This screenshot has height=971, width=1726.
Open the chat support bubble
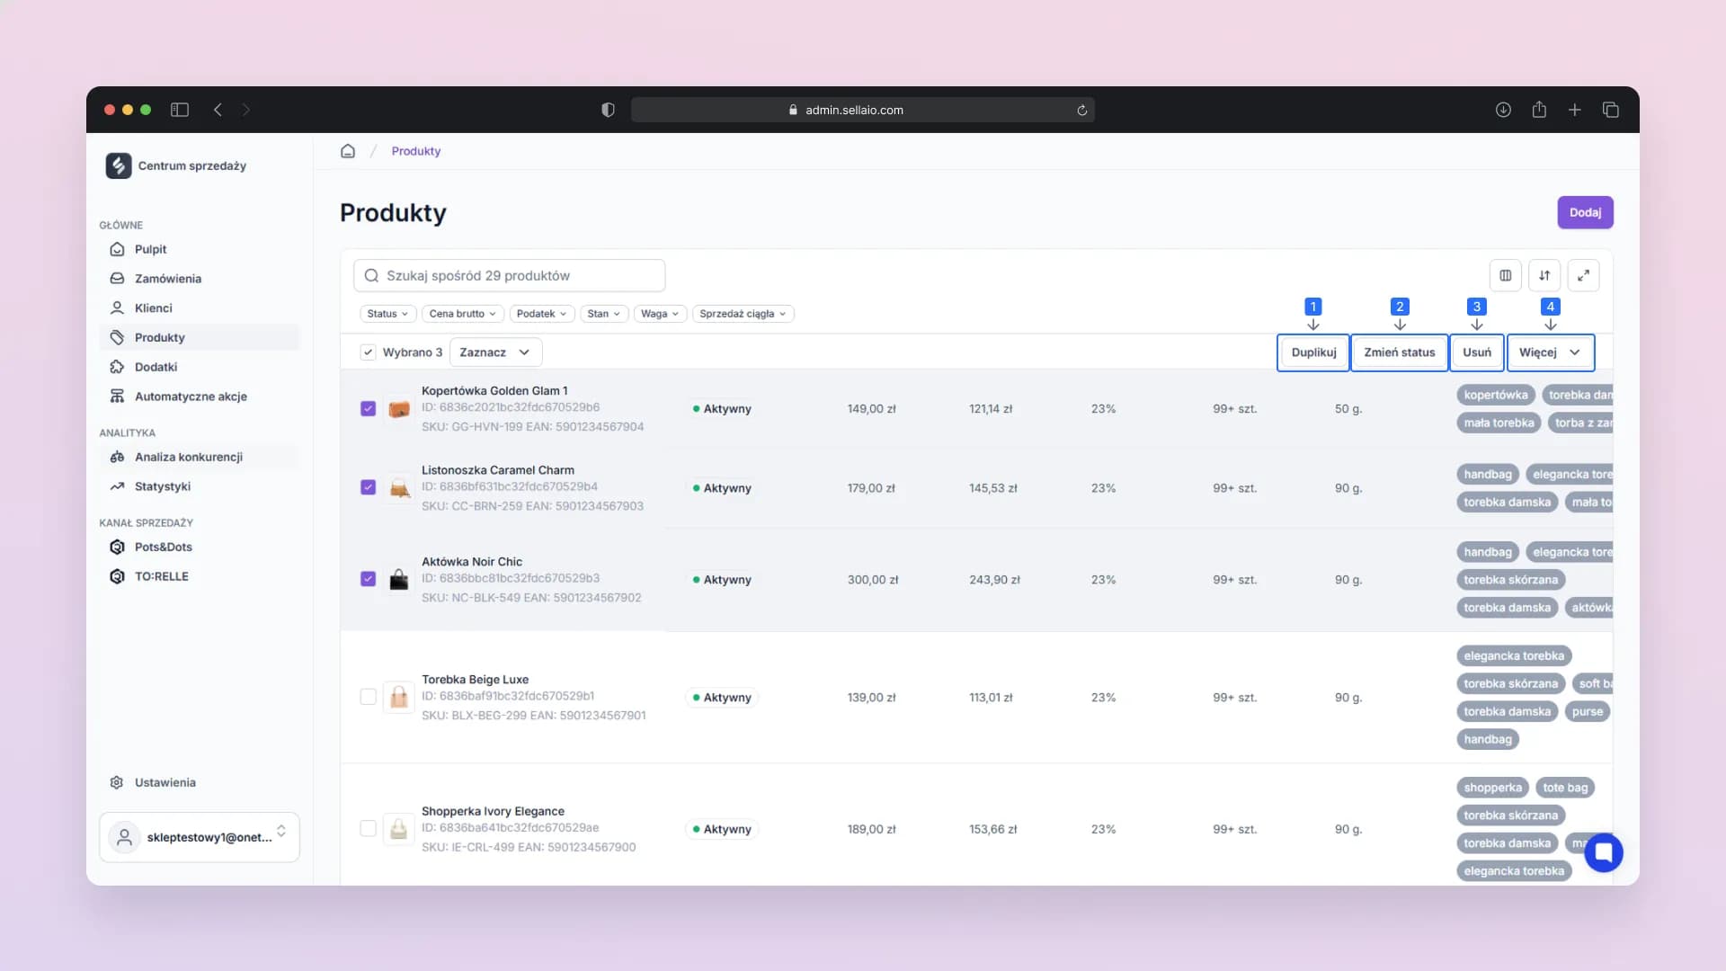pos(1604,852)
